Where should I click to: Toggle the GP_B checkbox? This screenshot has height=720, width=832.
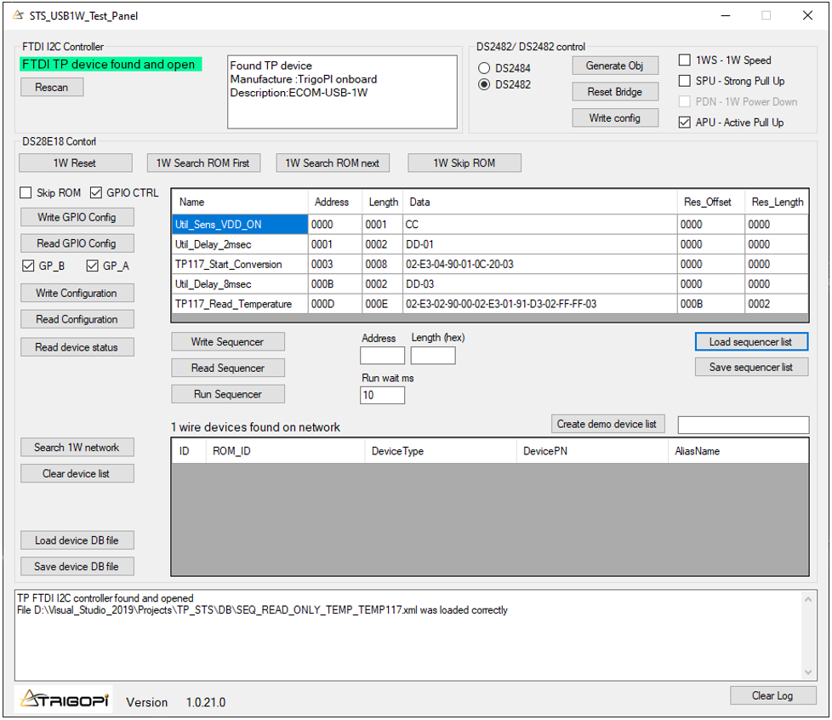click(x=28, y=266)
